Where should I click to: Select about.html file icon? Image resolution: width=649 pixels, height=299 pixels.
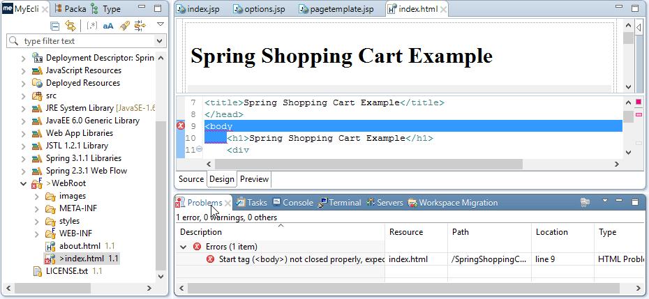(50, 246)
